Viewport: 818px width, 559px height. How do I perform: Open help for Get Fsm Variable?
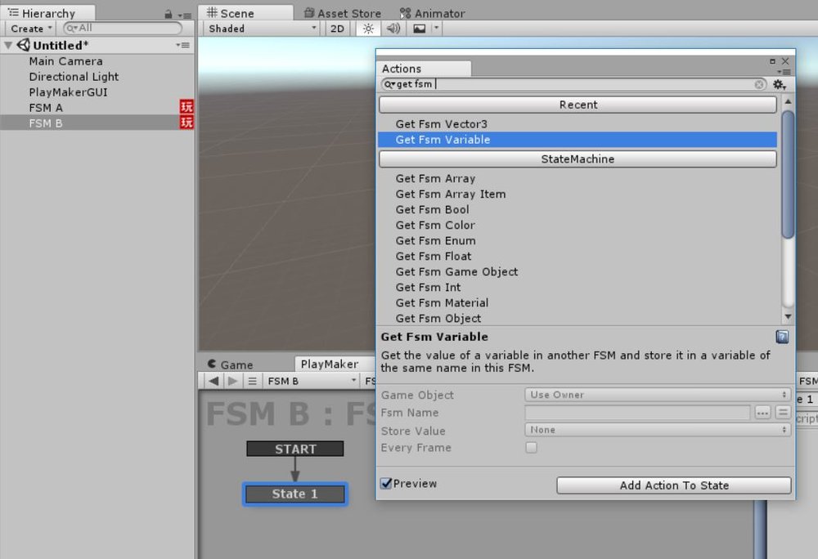[782, 337]
